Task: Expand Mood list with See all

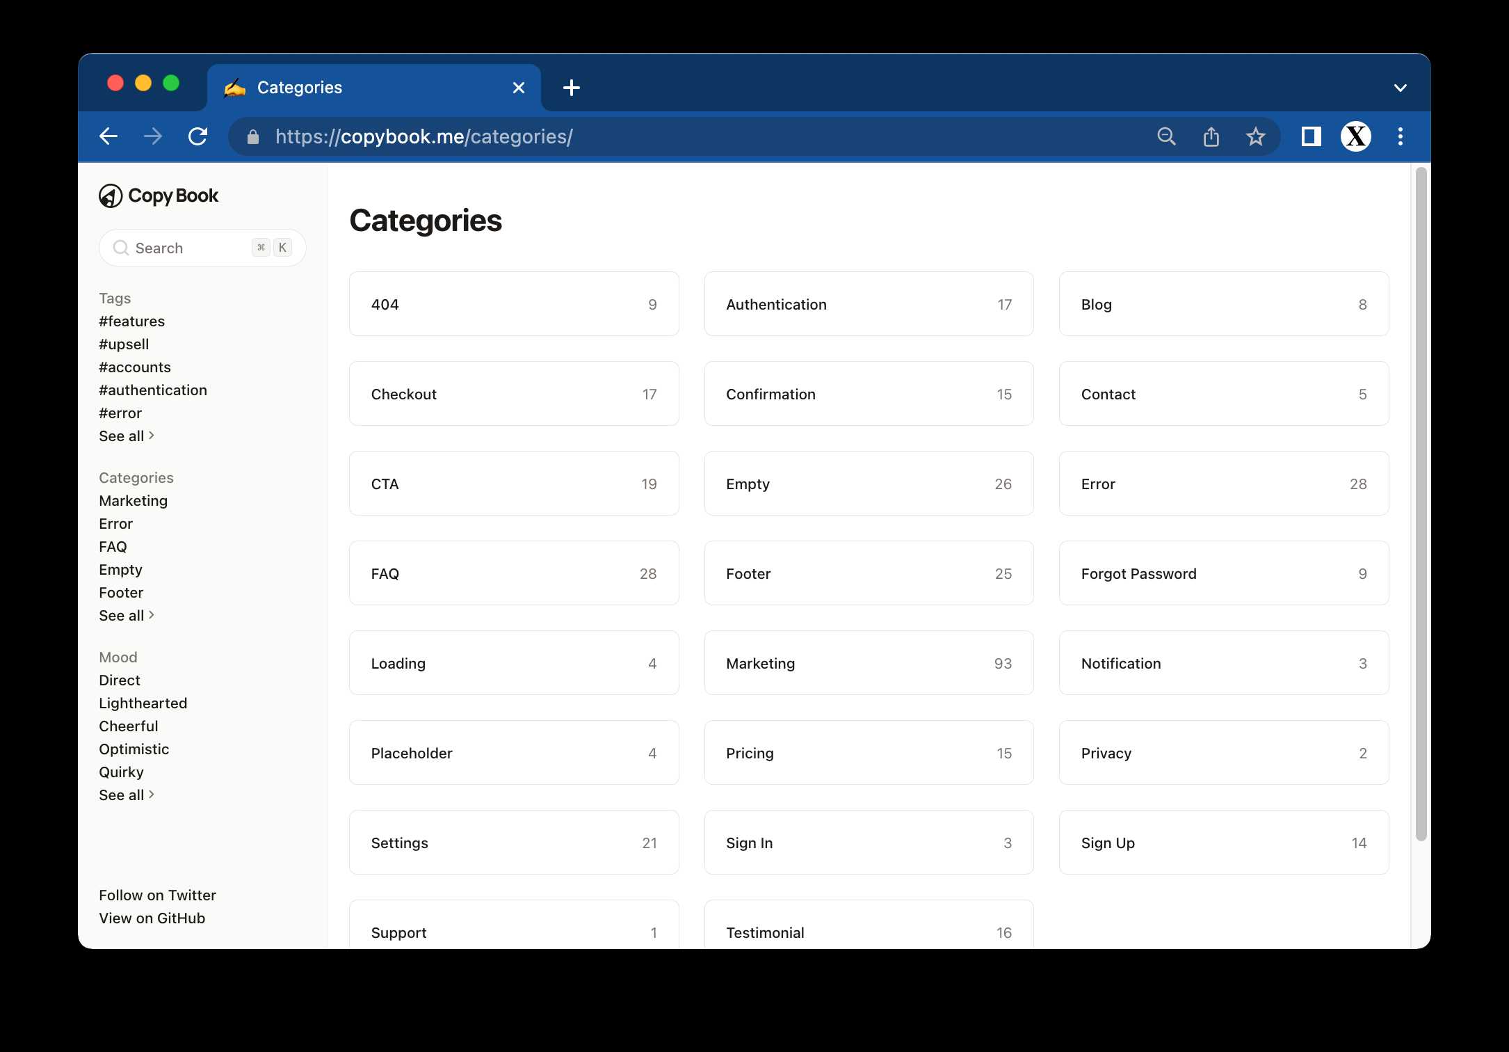Action: 126,795
